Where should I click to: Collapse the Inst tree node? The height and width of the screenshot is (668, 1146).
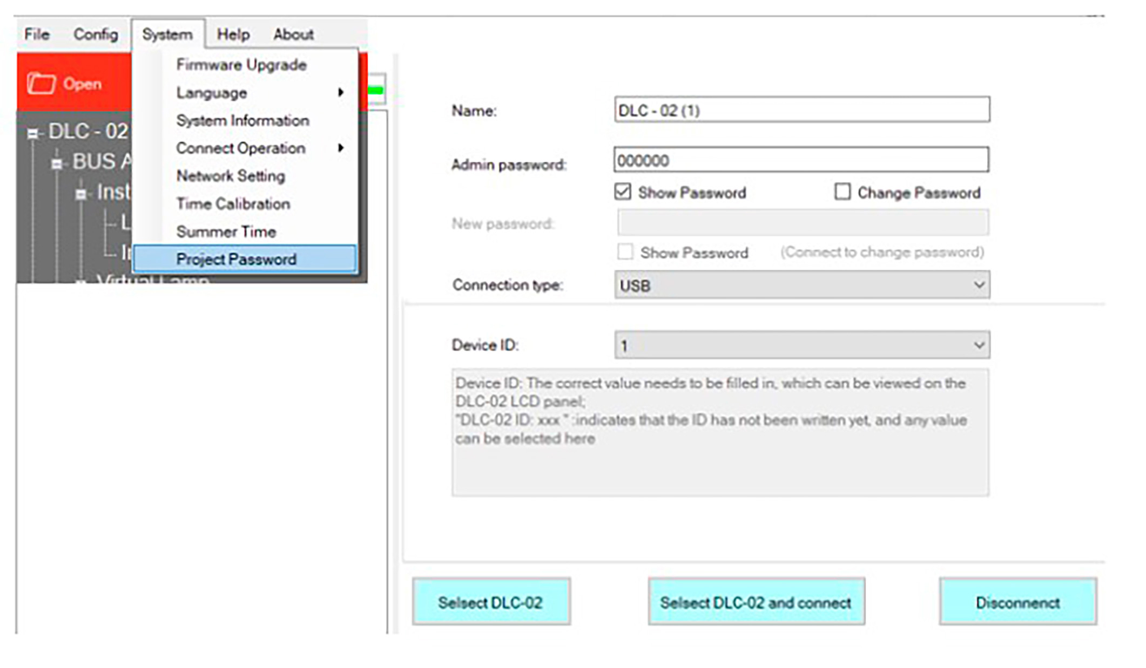tap(80, 193)
